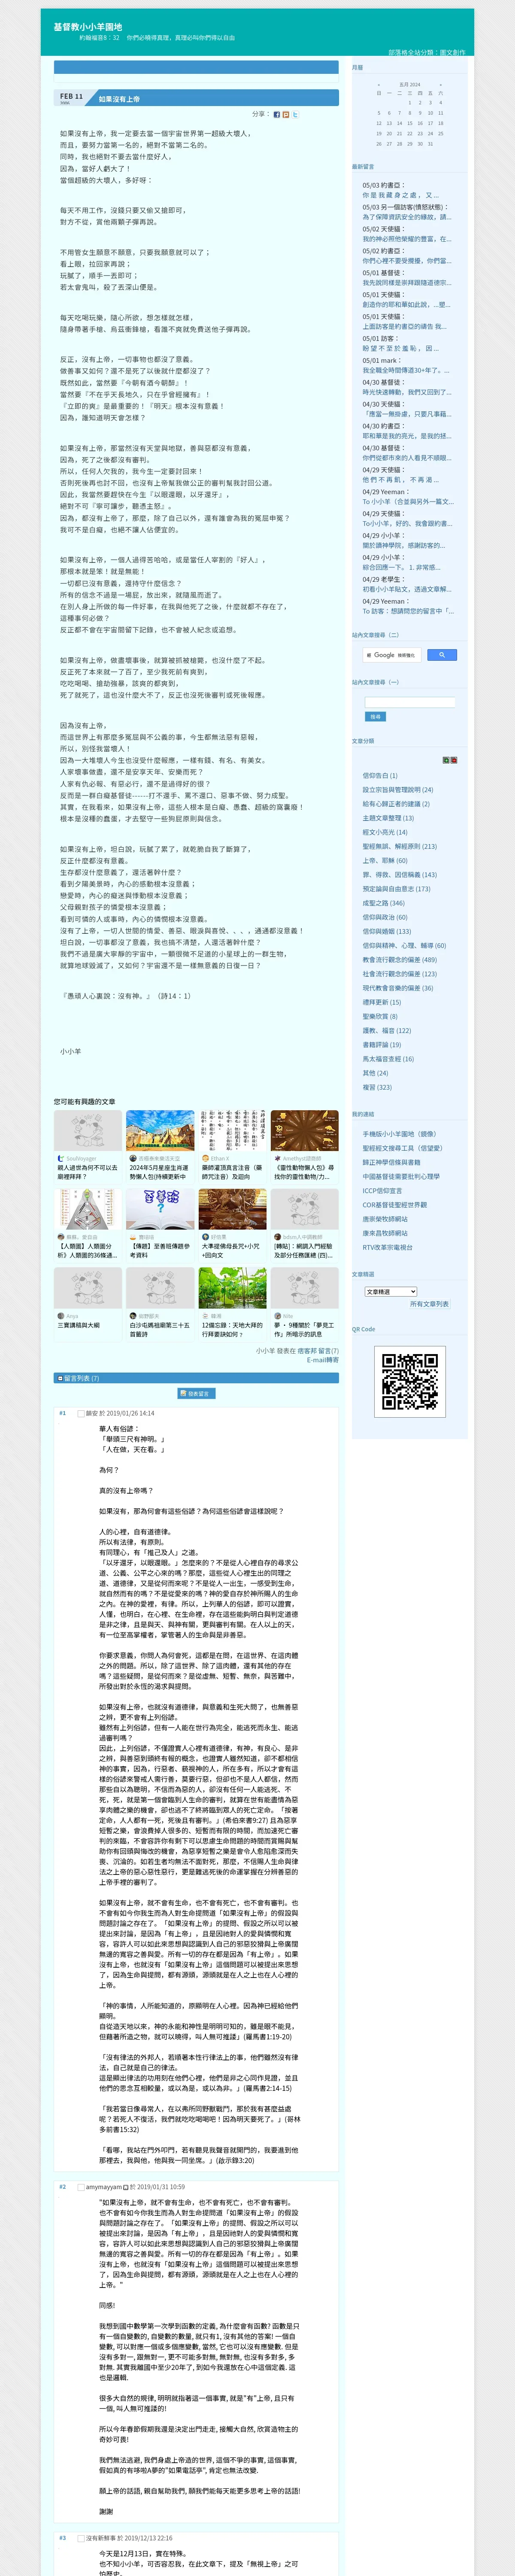Share the post via Facebook icon
Screen dimensions: 515x2576
tap(277, 115)
